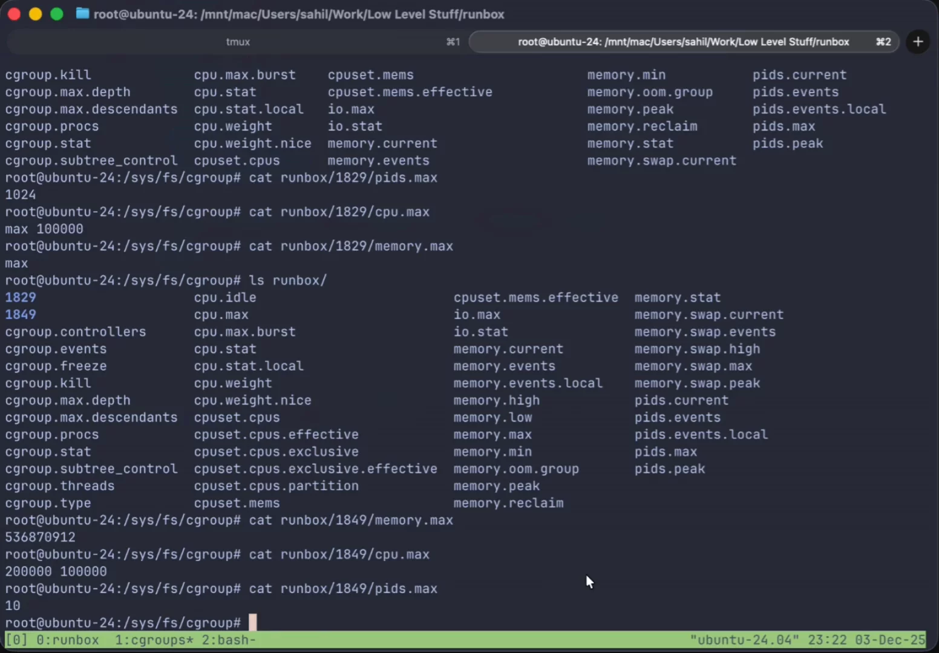The height and width of the screenshot is (653, 939).
Task: Click the 536870912 memory.max output
Action: [41, 537]
